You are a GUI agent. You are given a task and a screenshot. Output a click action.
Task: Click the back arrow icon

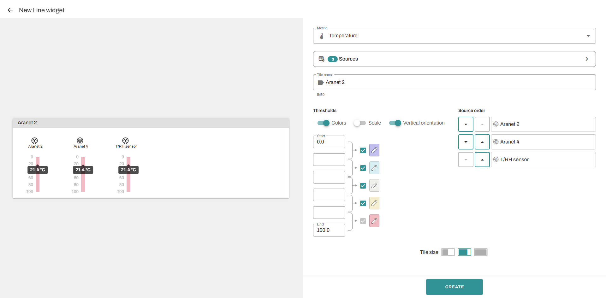tap(10, 10)
